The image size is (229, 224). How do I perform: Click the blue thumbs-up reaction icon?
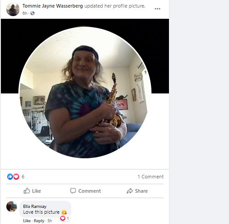pyautogui.click(x=10, y=177)
